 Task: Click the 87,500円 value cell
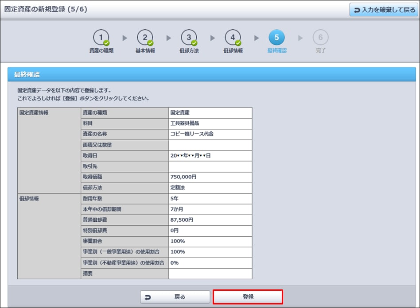coord(210,220)
